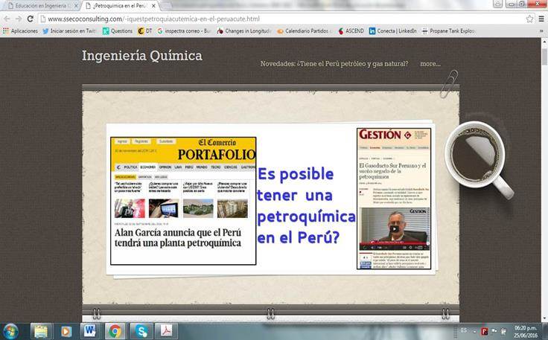
Task: Open the ASCEND bookmark
Action: coord(351,31)
